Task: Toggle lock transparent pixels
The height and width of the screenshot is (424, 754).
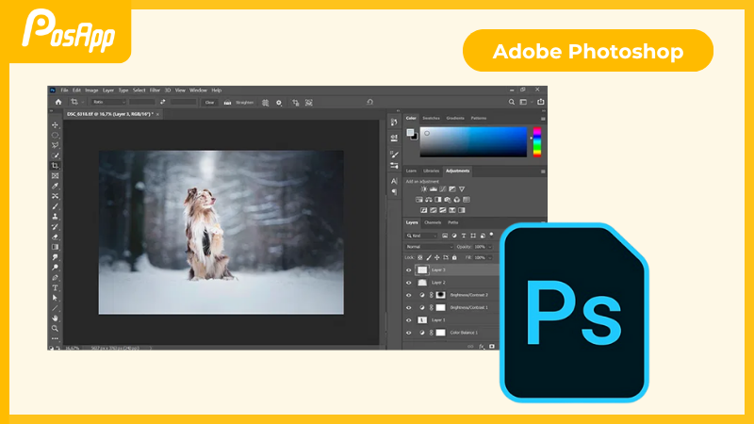Action: [419, 257]
